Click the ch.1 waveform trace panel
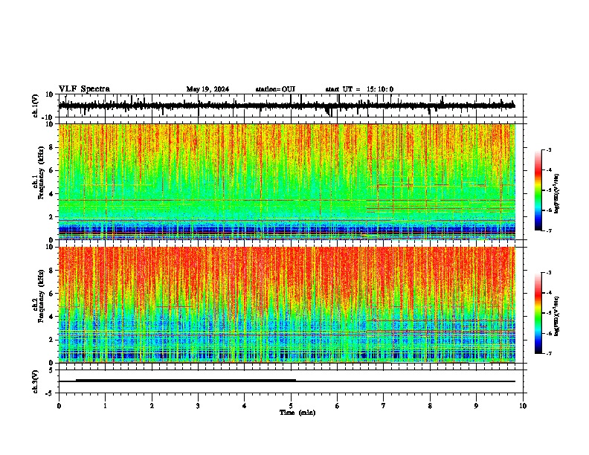This screenshot has height=455, width=589. 291,106
